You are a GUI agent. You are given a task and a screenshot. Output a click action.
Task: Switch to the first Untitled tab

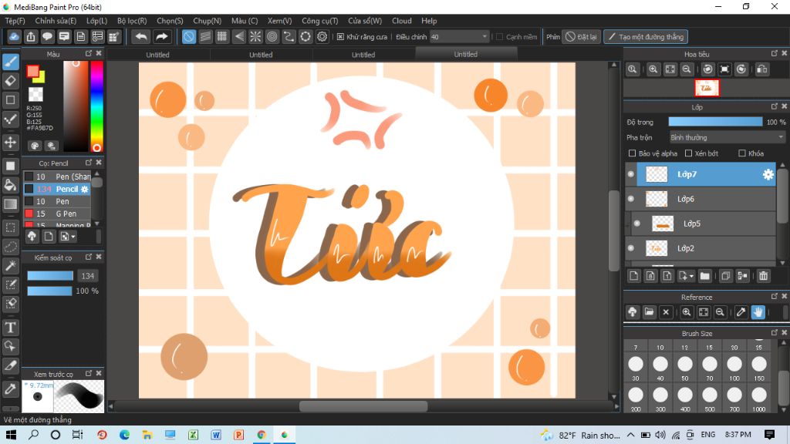[157, 55]
